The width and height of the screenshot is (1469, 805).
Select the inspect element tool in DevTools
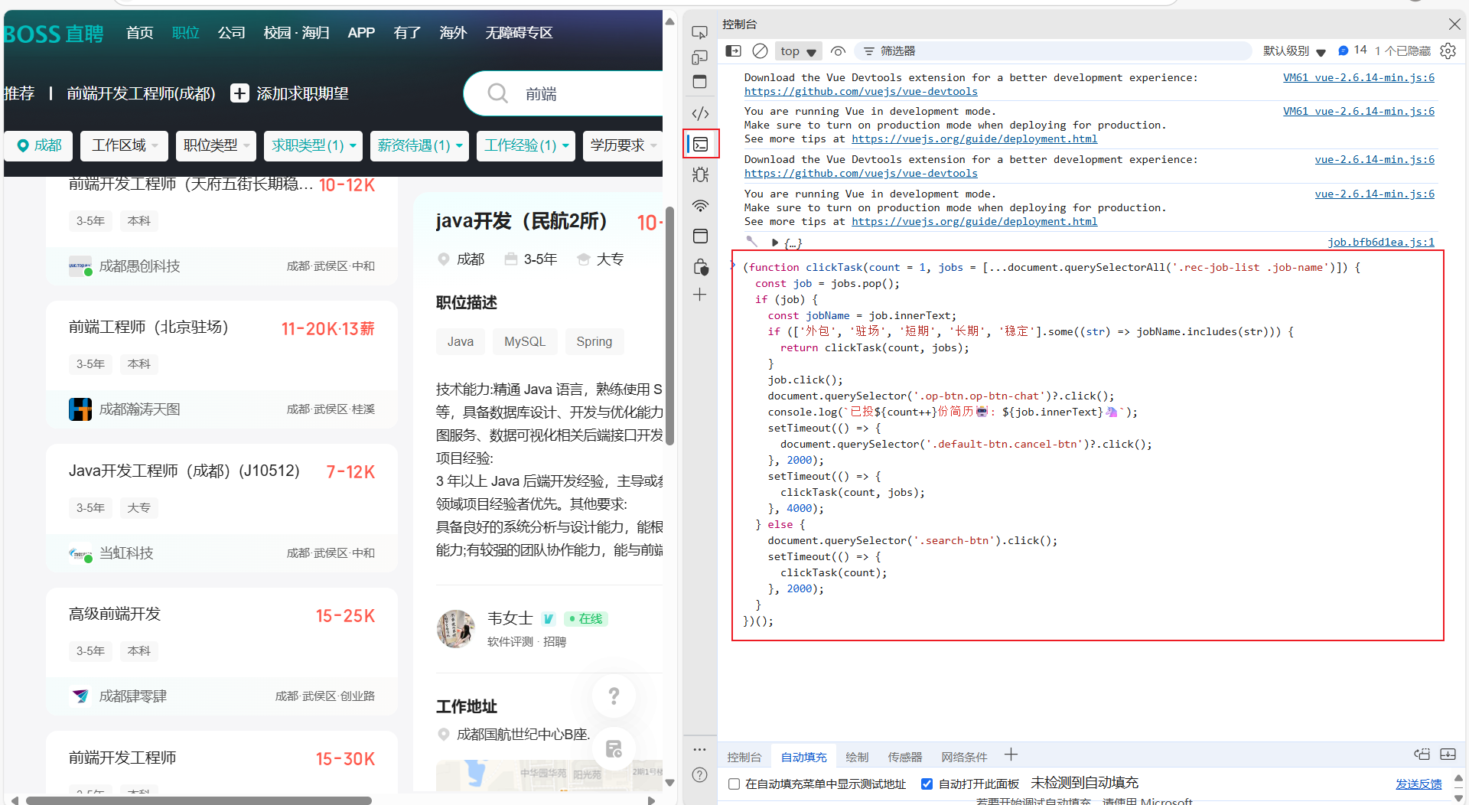click(x=699, y=33)
